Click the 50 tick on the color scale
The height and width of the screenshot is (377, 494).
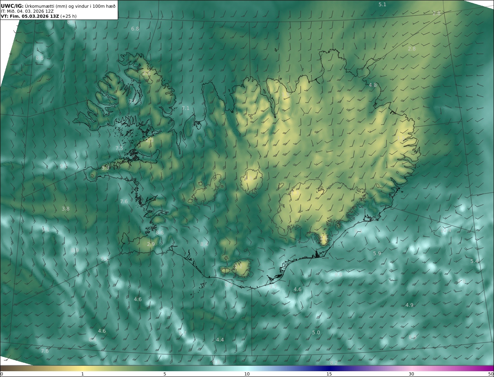point(491,374)
